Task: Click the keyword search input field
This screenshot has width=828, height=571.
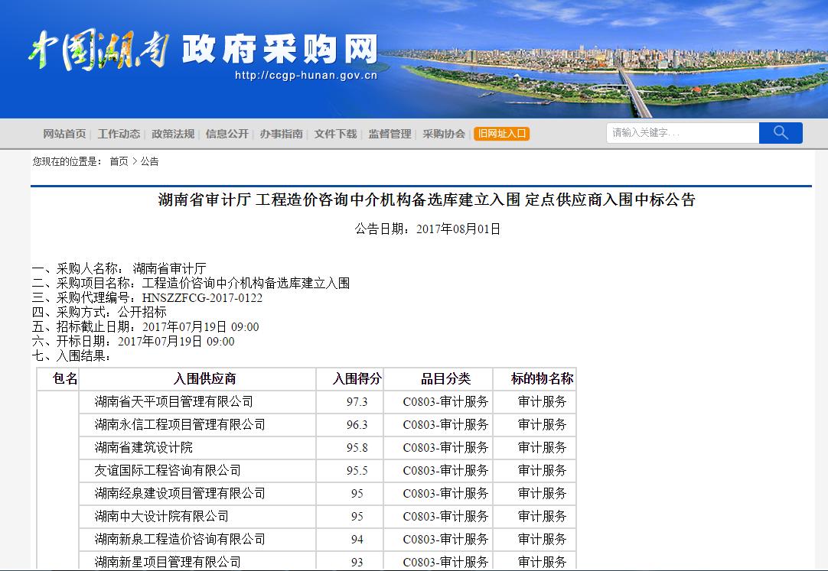Action: [683, 133]
